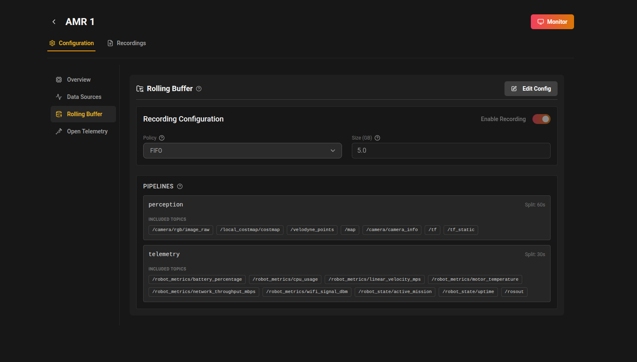Click the /map topic tag
637x362 pixels.
(x=350, y=230)
